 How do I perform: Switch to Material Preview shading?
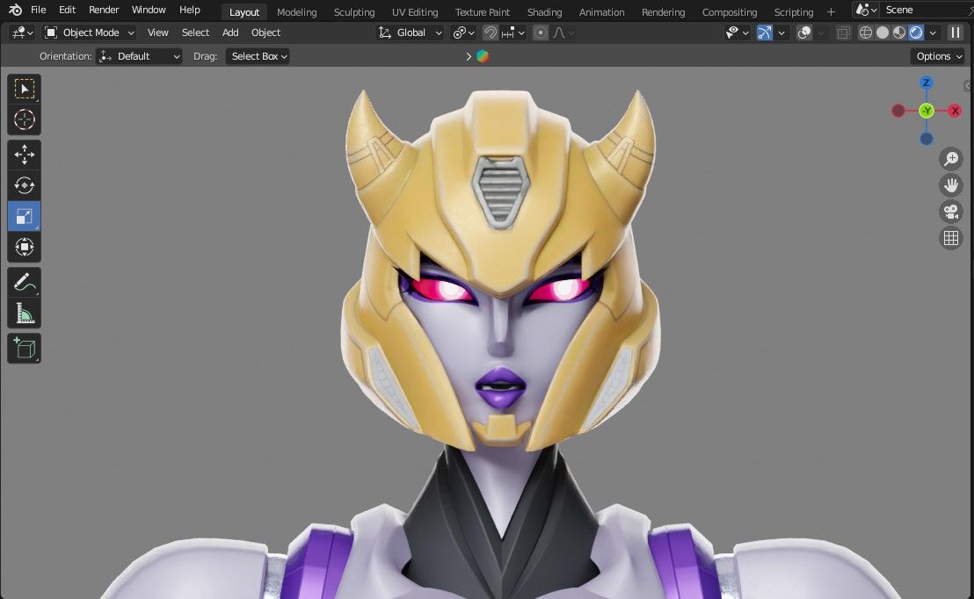coord(898,32)
